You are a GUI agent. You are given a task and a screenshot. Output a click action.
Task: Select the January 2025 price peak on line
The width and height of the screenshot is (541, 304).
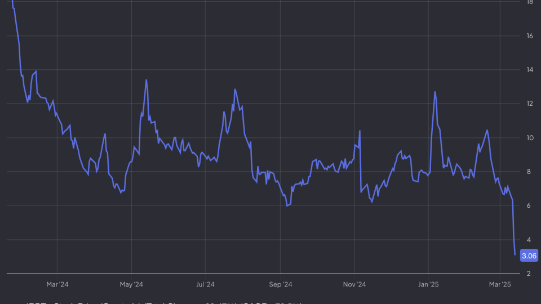pos(435,92)
